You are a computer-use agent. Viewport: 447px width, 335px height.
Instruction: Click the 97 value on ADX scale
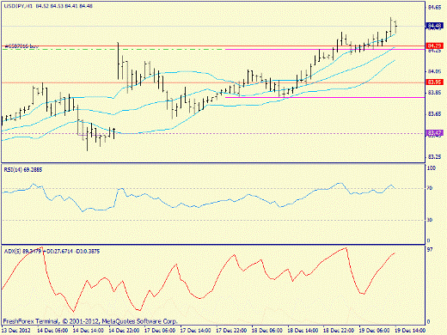pos(430,250)
